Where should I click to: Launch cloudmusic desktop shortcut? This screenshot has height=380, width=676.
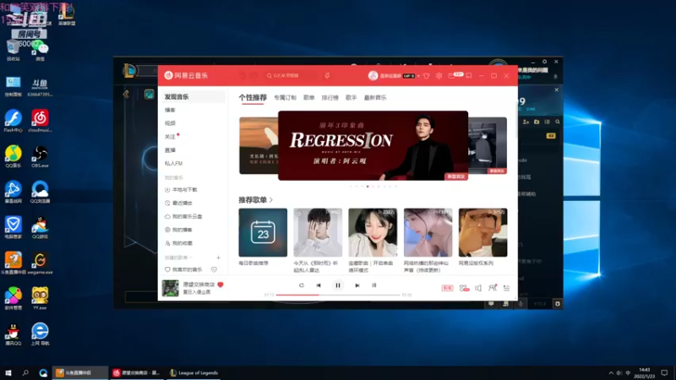click(x=40, y=121)
